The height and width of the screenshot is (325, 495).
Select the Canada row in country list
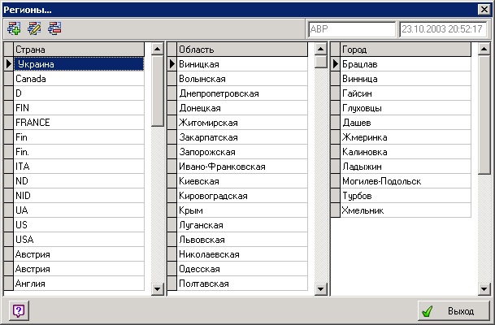[79, 79]
